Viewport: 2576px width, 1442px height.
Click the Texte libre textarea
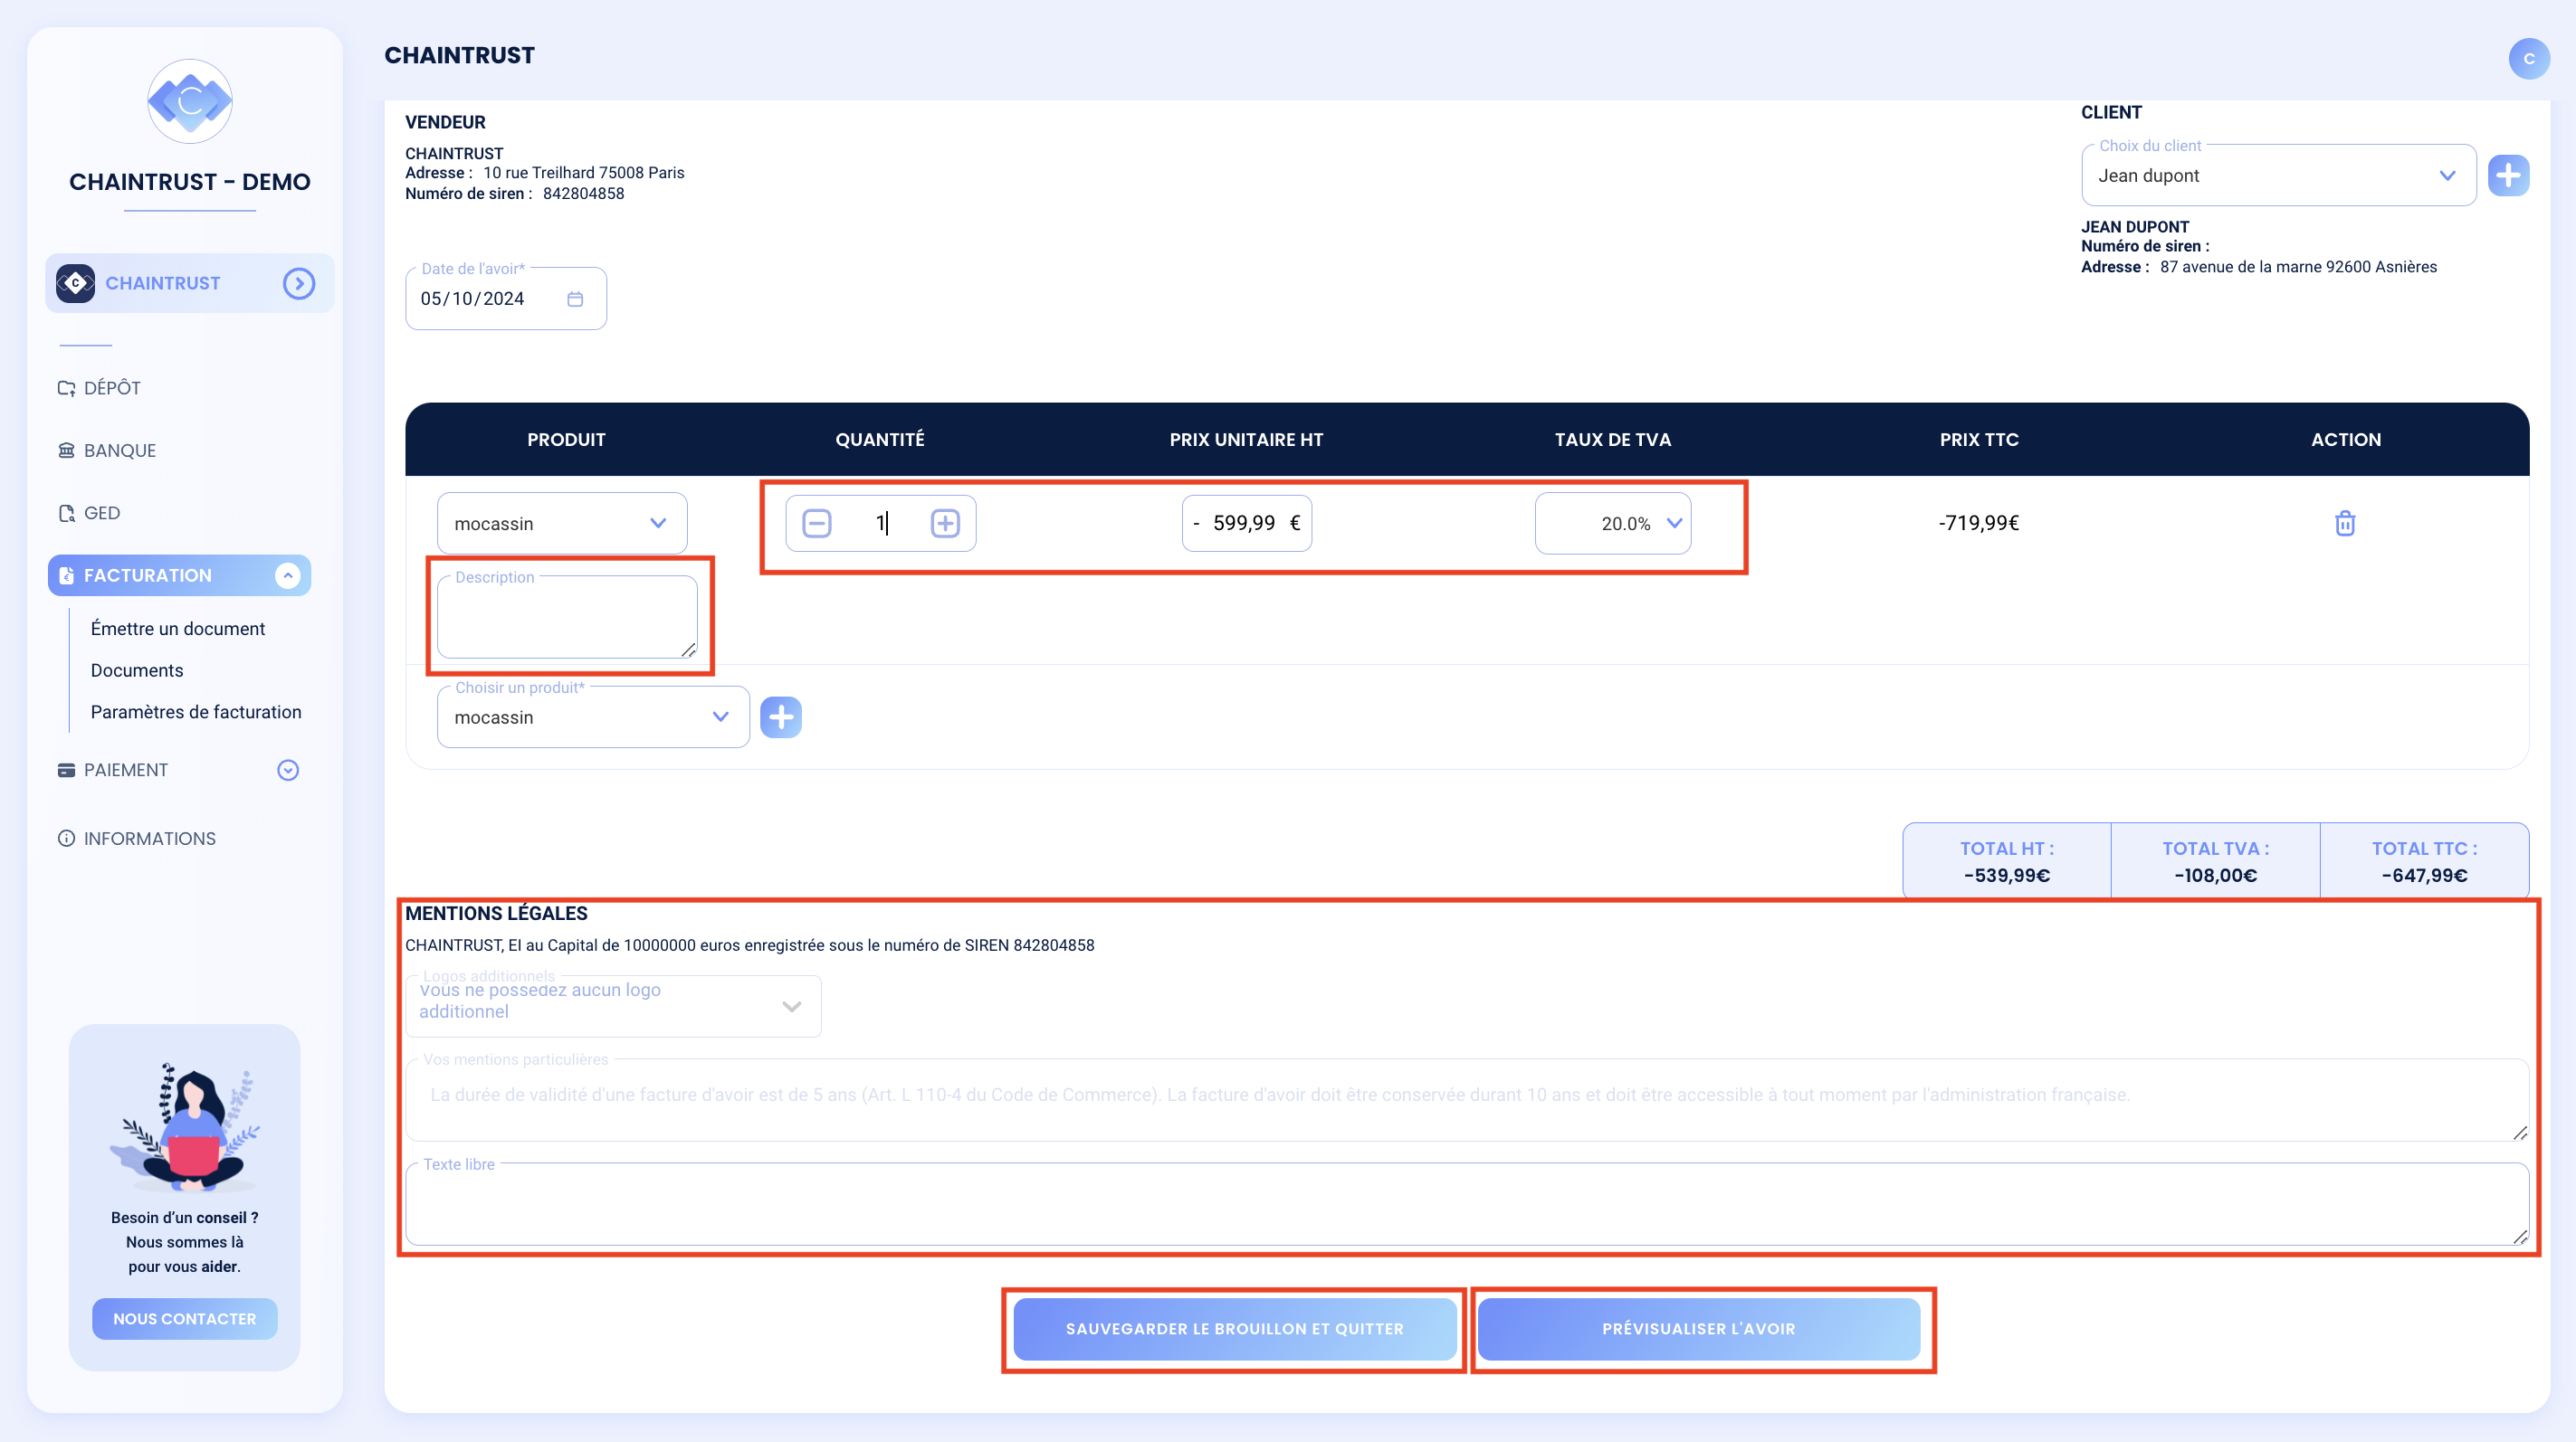click(1467, 1203)
